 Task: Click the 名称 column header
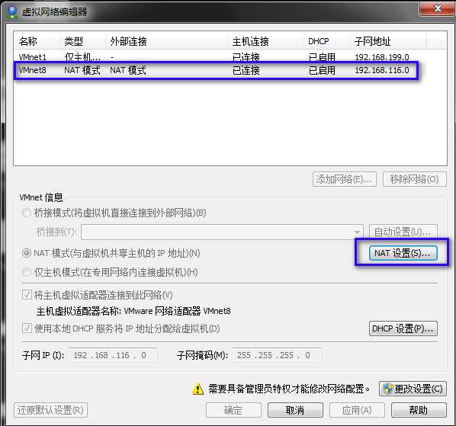click(37, 41)
